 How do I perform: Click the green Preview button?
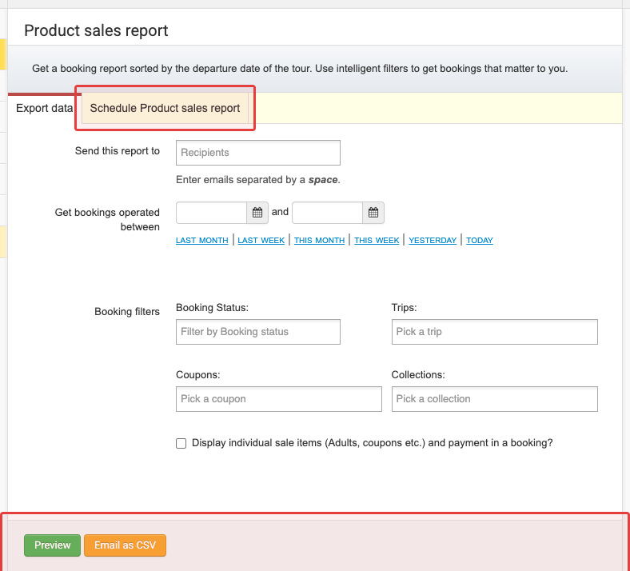(52, 545)
